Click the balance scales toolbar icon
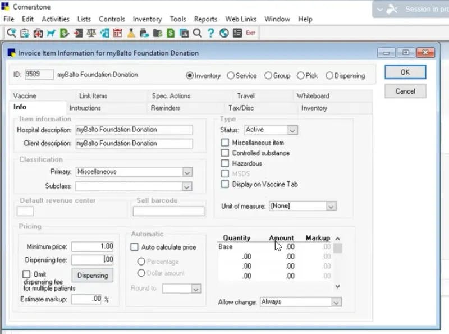Viewport: 449px width, 334px height. 91,33
